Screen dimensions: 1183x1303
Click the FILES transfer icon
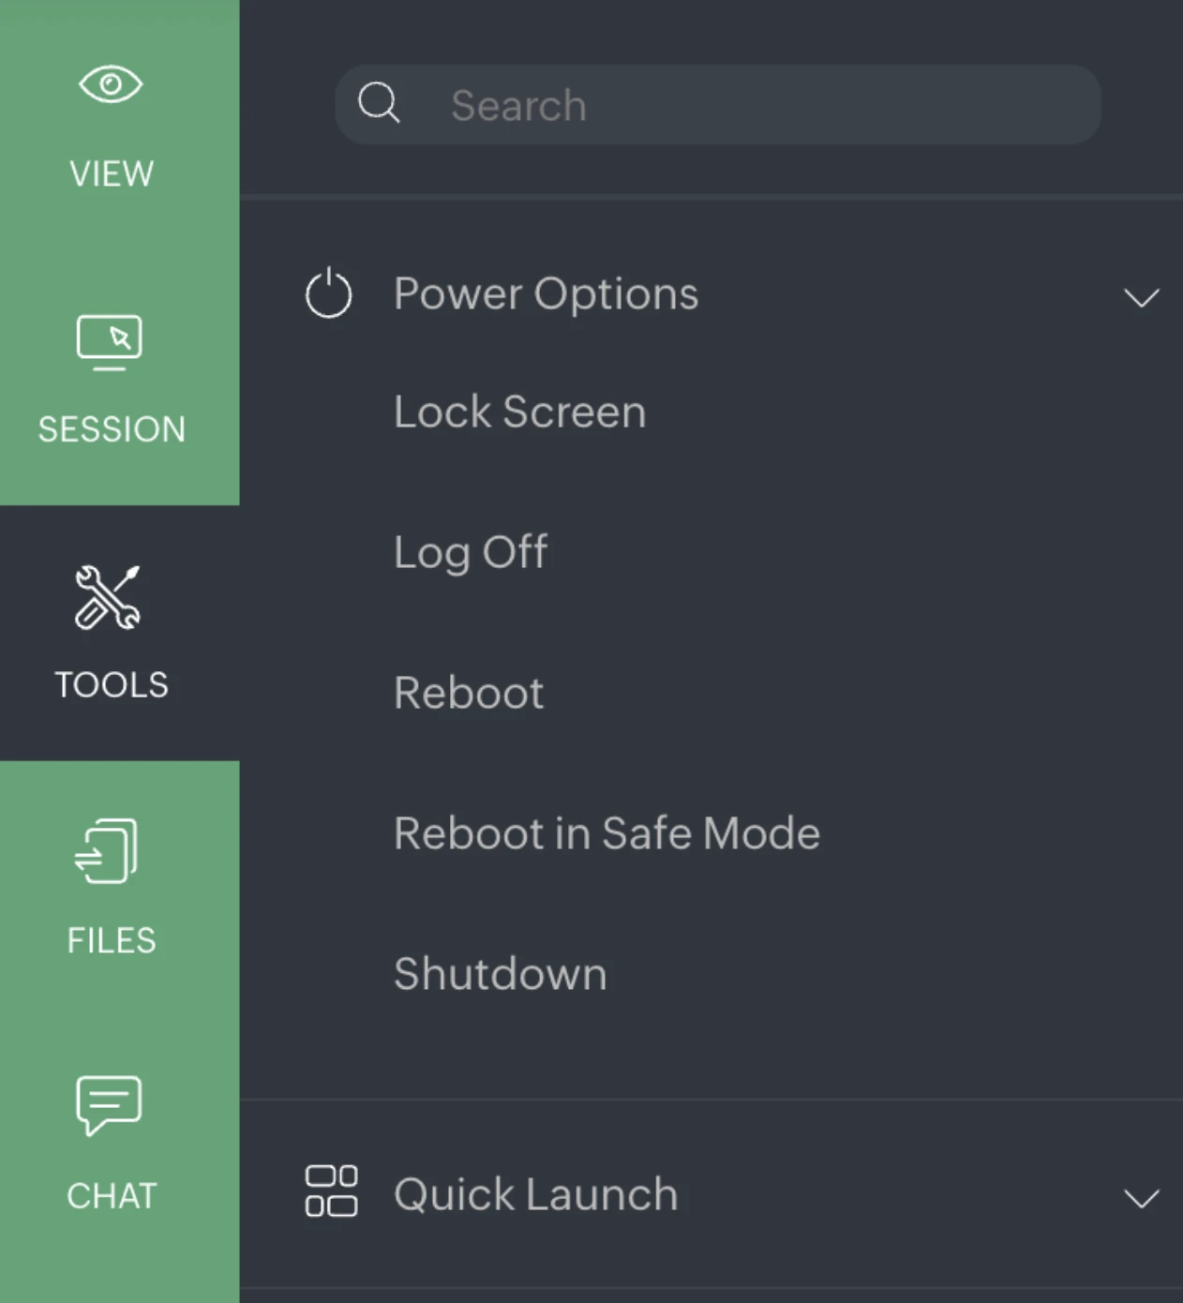107,851
